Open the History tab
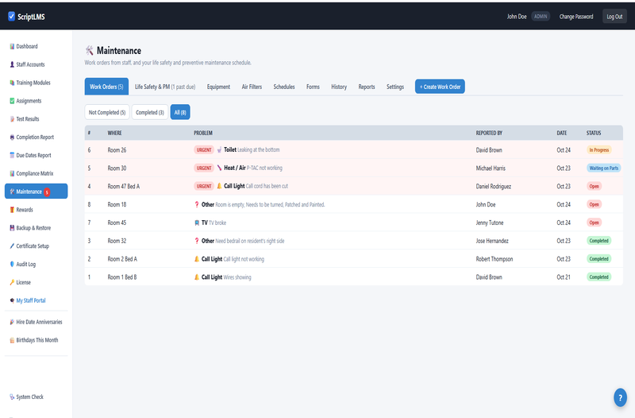Screen dimensions: 635x418 (339, 87)
